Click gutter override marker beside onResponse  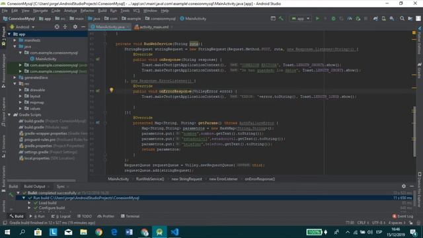click(98, 59)
